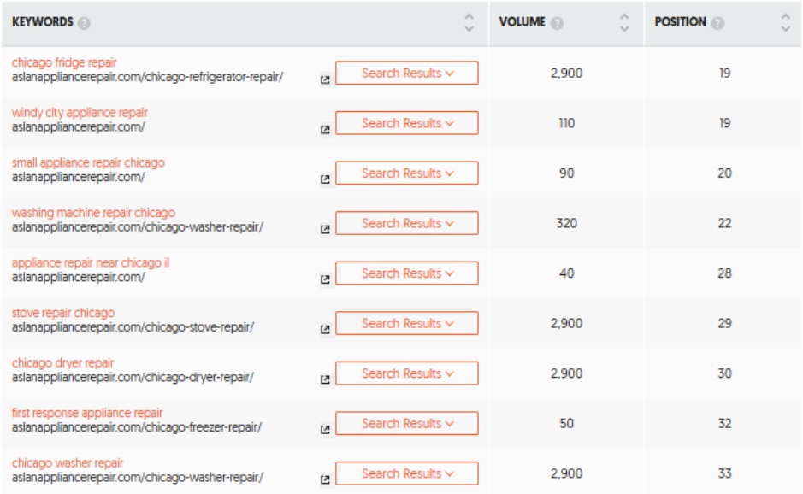The image size is (803, 494).
Task: Sort the table by Keywords column
Action: pos(469,23)
